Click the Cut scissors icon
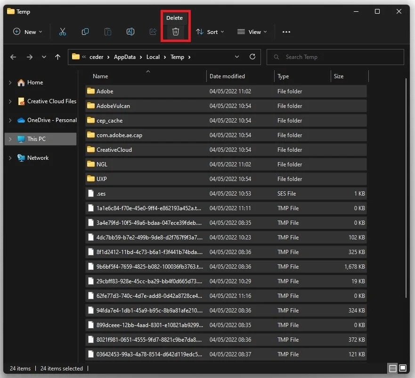 point(63,32)
